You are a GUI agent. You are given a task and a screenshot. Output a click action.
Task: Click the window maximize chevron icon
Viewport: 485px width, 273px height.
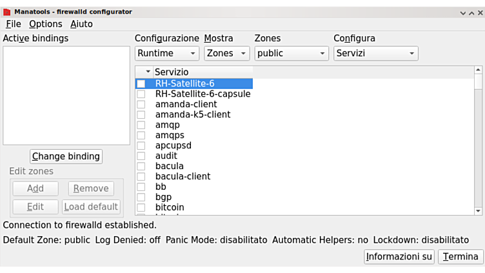coord(471,12)
